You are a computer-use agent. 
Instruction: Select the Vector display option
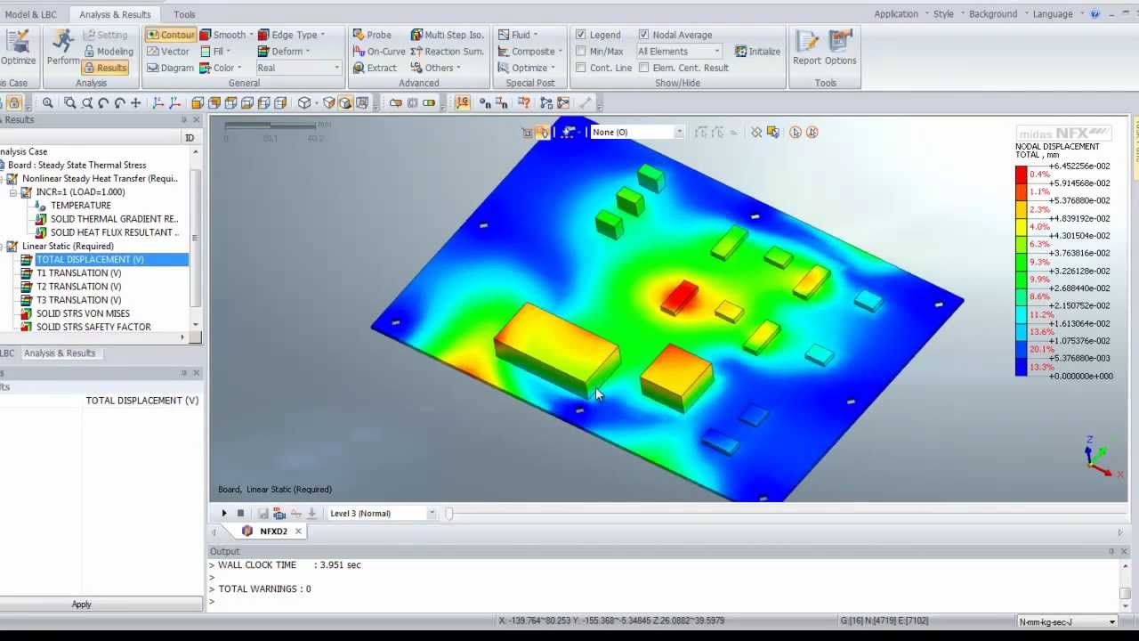pos(168,52)
